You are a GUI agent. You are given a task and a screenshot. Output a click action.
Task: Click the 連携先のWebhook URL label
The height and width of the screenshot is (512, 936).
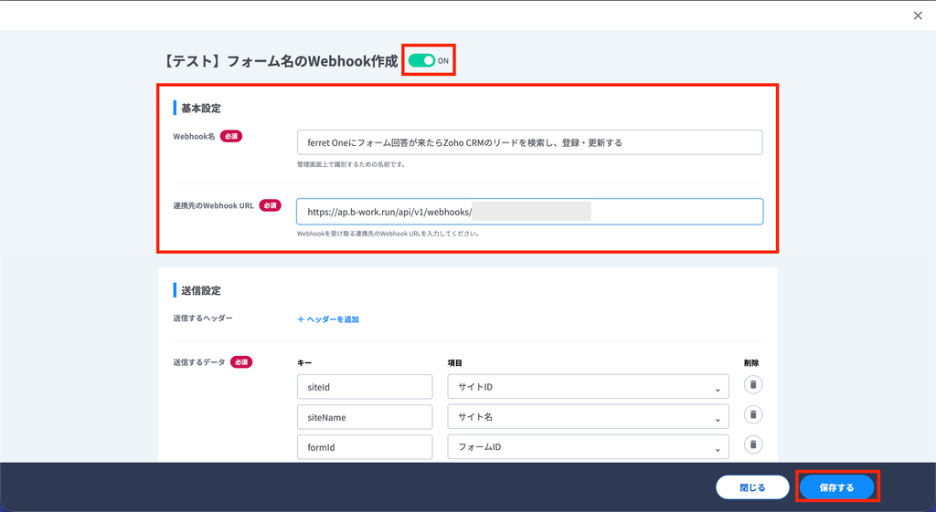click(x=213, y=205)
